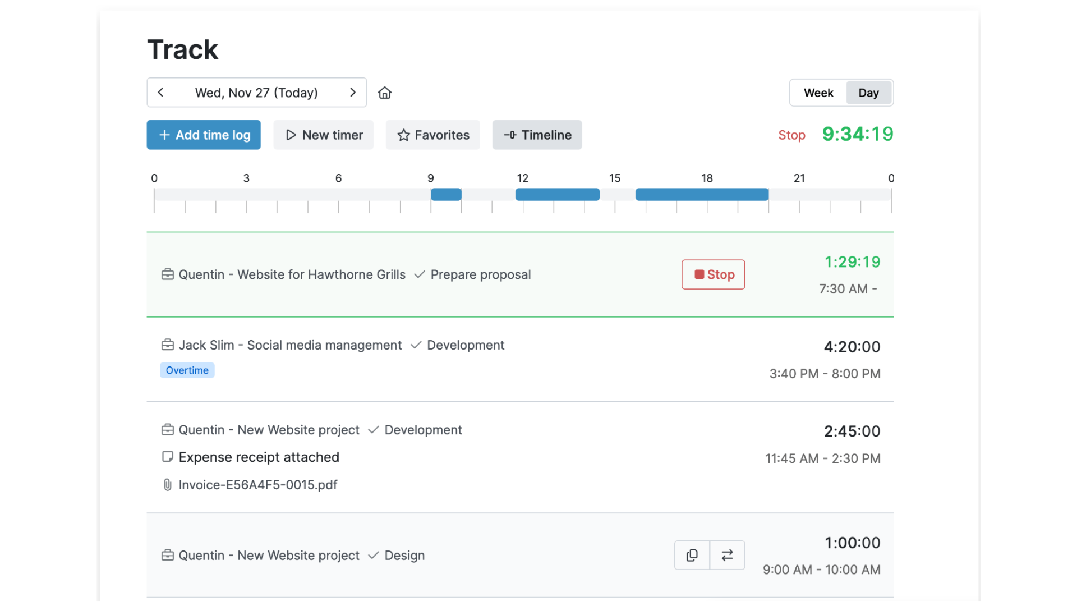Click the paperclip attachment icon
Screen dimensions: 1077x606
[x=167, y=485]
